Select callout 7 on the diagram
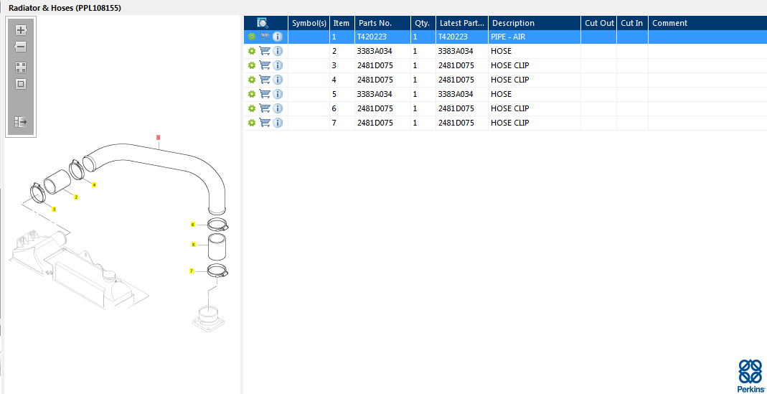The image size is (767, 394). click(192, 271)
